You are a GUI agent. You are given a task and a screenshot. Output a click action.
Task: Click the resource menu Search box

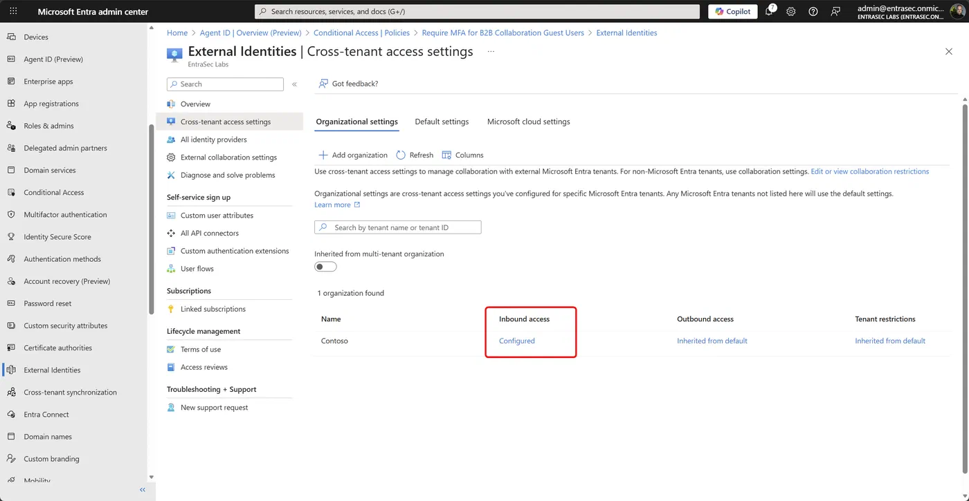pyautogui.click(x=225, y=84)
